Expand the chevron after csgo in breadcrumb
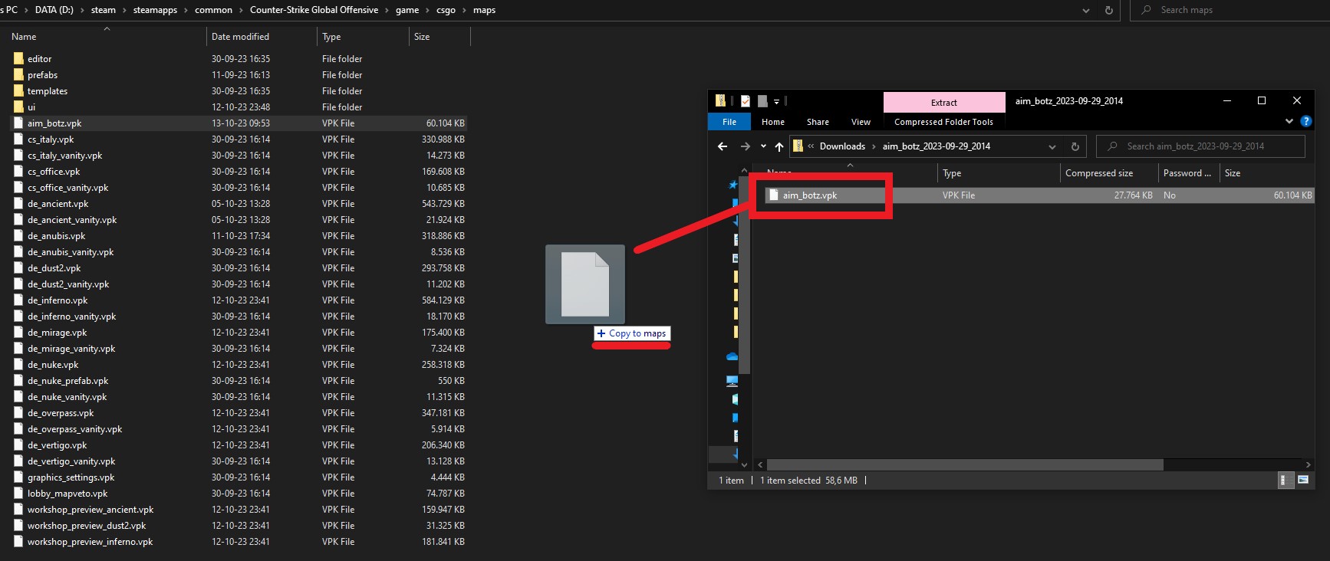The height and width of the screenshot is (561, 1330). (463, 10)
